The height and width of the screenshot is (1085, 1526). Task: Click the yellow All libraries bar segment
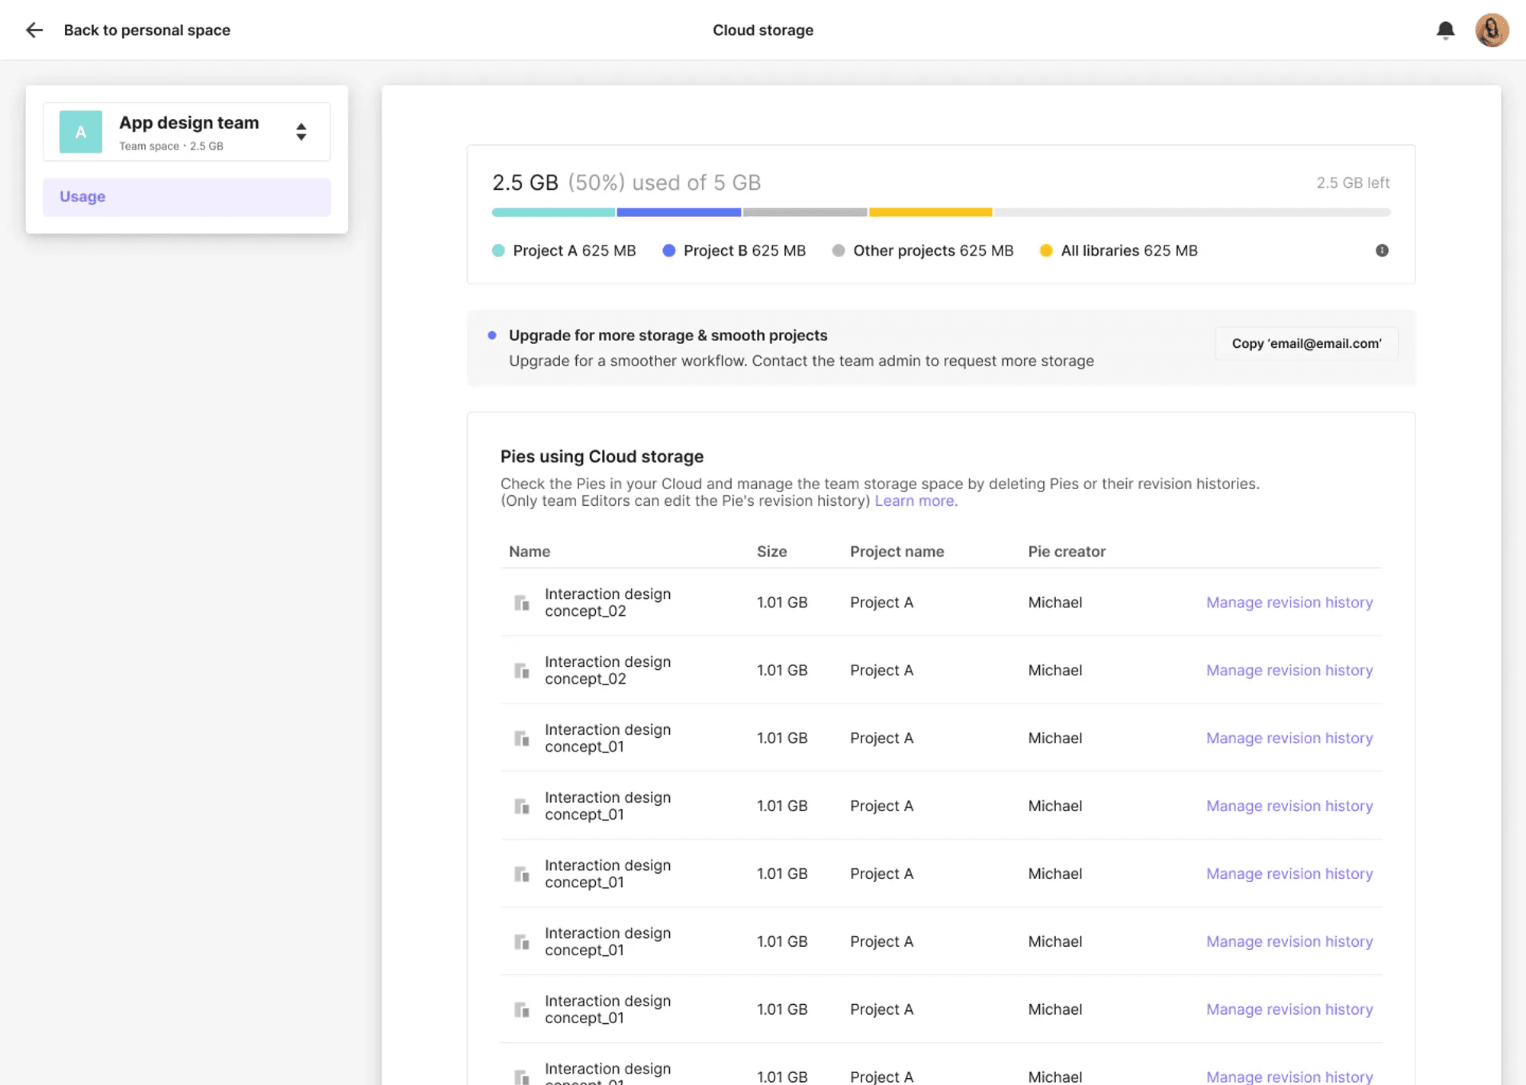[930, 212]
